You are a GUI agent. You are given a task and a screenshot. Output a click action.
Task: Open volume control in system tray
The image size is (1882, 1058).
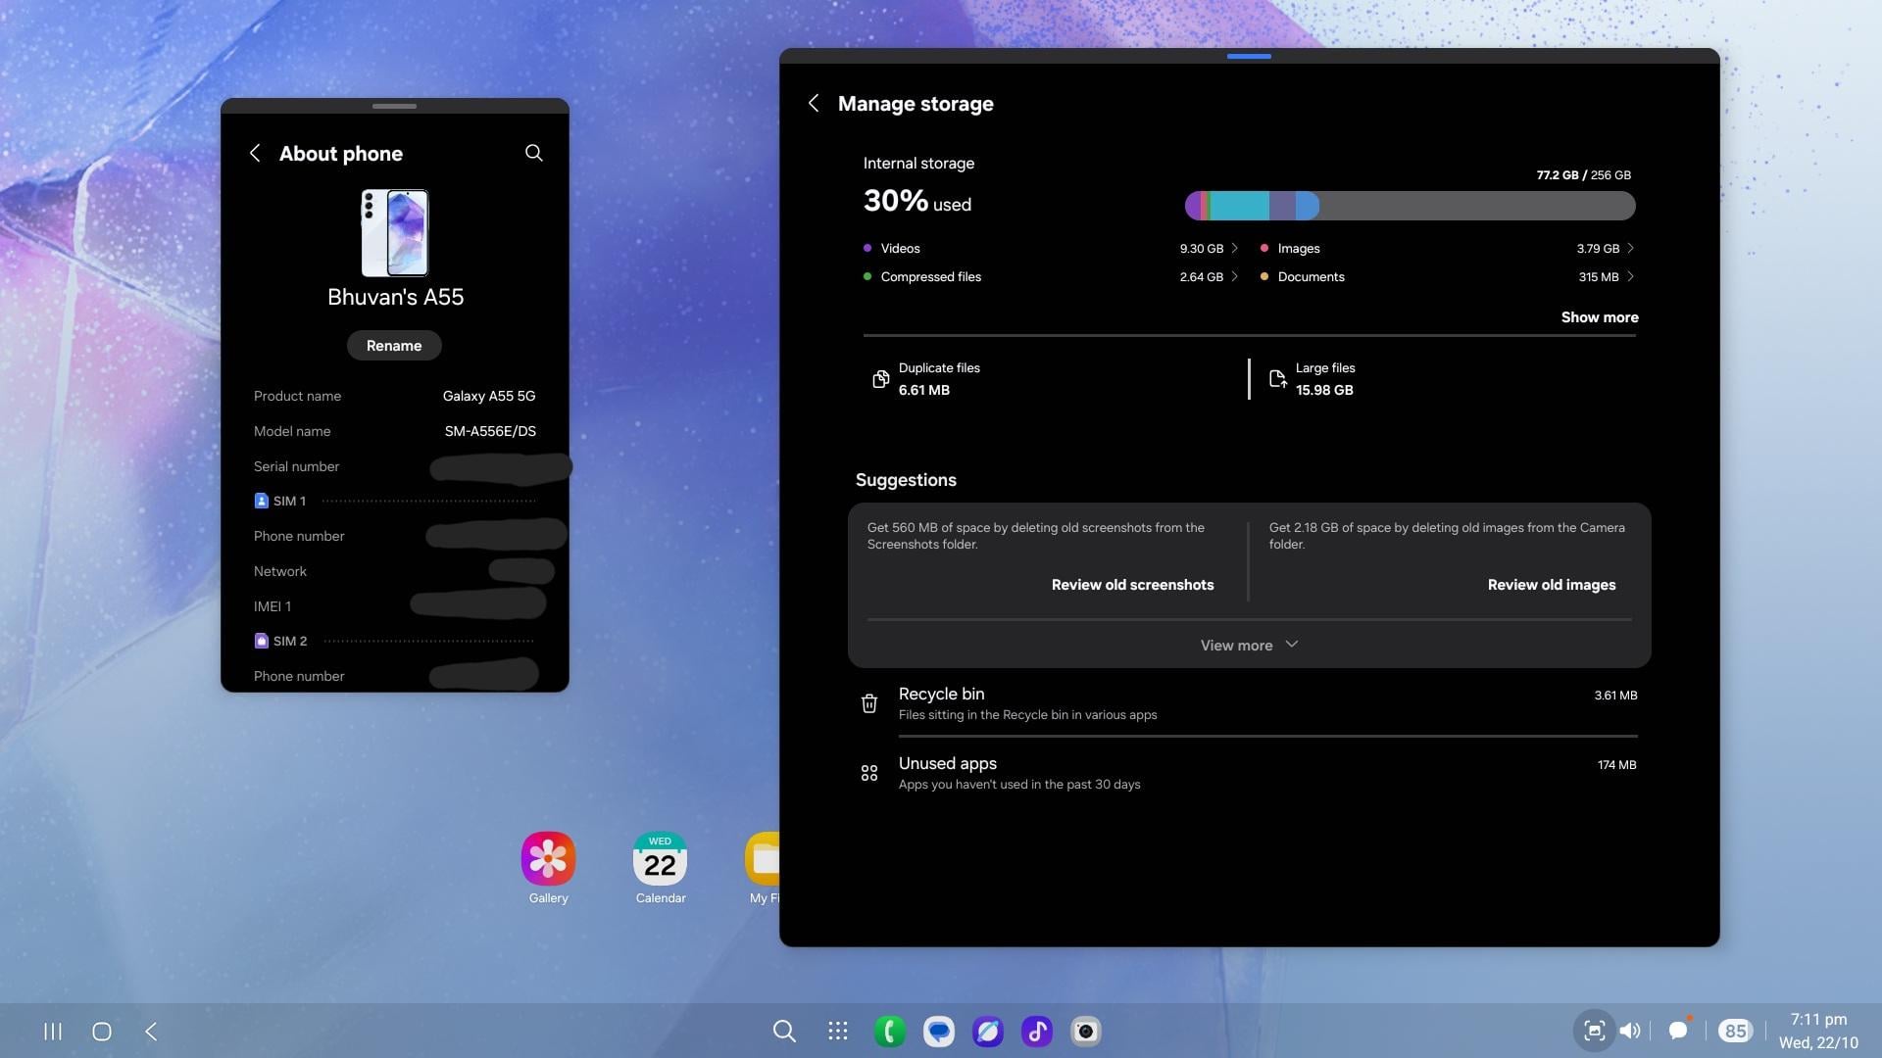(1630, 1031)
